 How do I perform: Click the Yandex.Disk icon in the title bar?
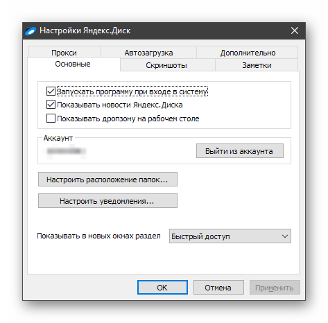click(x=31, y=30)
